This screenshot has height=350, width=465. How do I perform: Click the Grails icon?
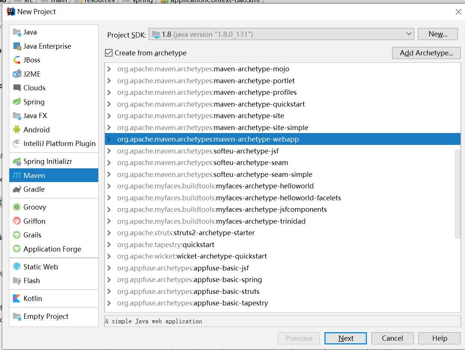click(x=17, y=235)
